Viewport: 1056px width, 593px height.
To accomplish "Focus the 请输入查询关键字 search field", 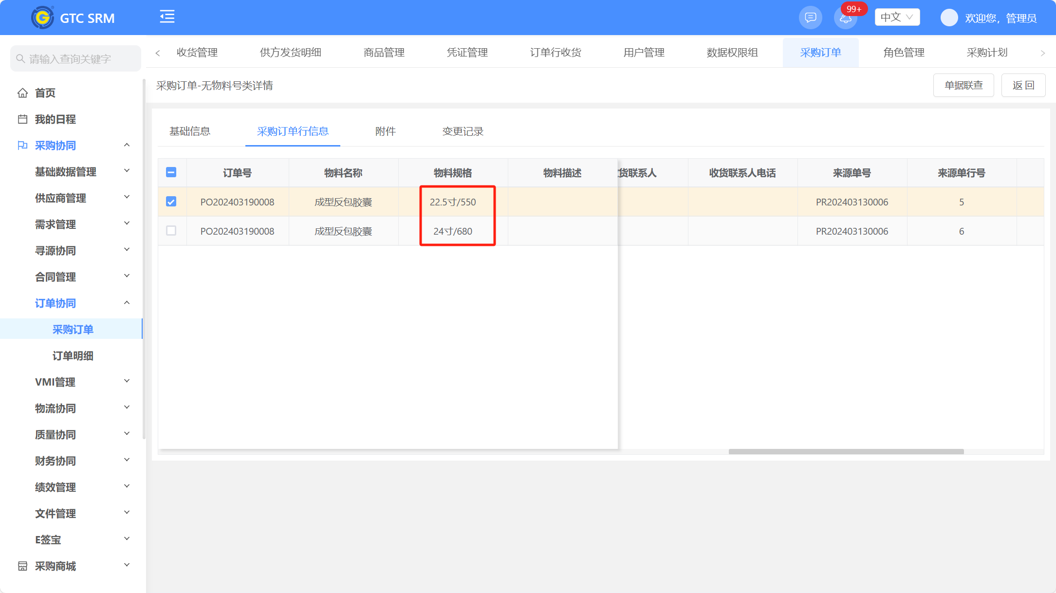I will [75, 58].
